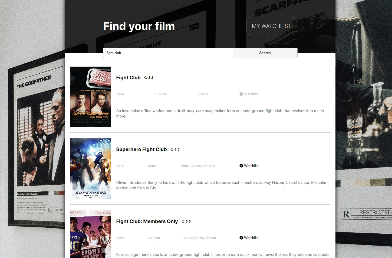Click the Fight Club plot description text
The height and width of the screenshot is (258, 392).
(x=220, y=113)
